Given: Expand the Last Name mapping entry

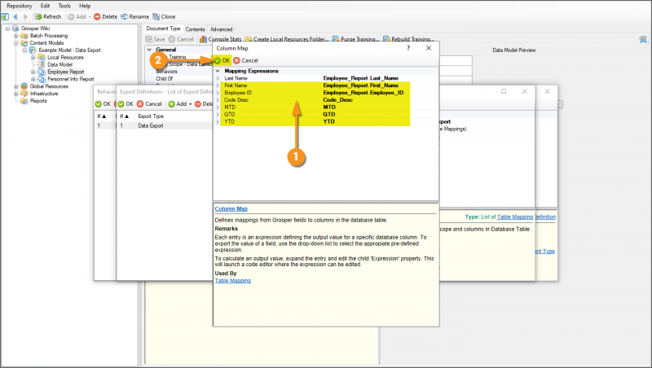Looking at the screenshot, I should pyautogui.click(x=218, y=78).
